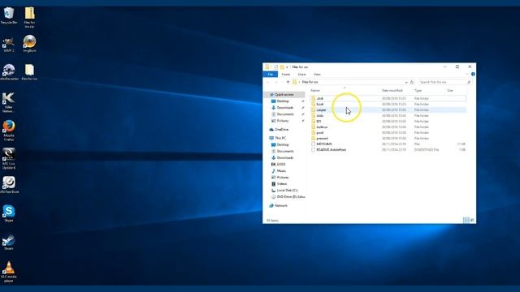520x292 pixels.
Task: Select Videos under This PC
Action: click(282, 184)
